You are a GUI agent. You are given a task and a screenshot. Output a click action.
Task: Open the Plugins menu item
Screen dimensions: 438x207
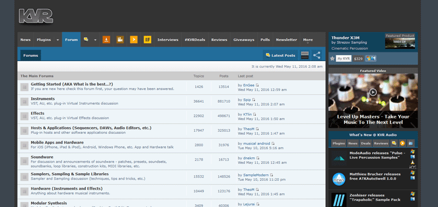click(44, 39)
